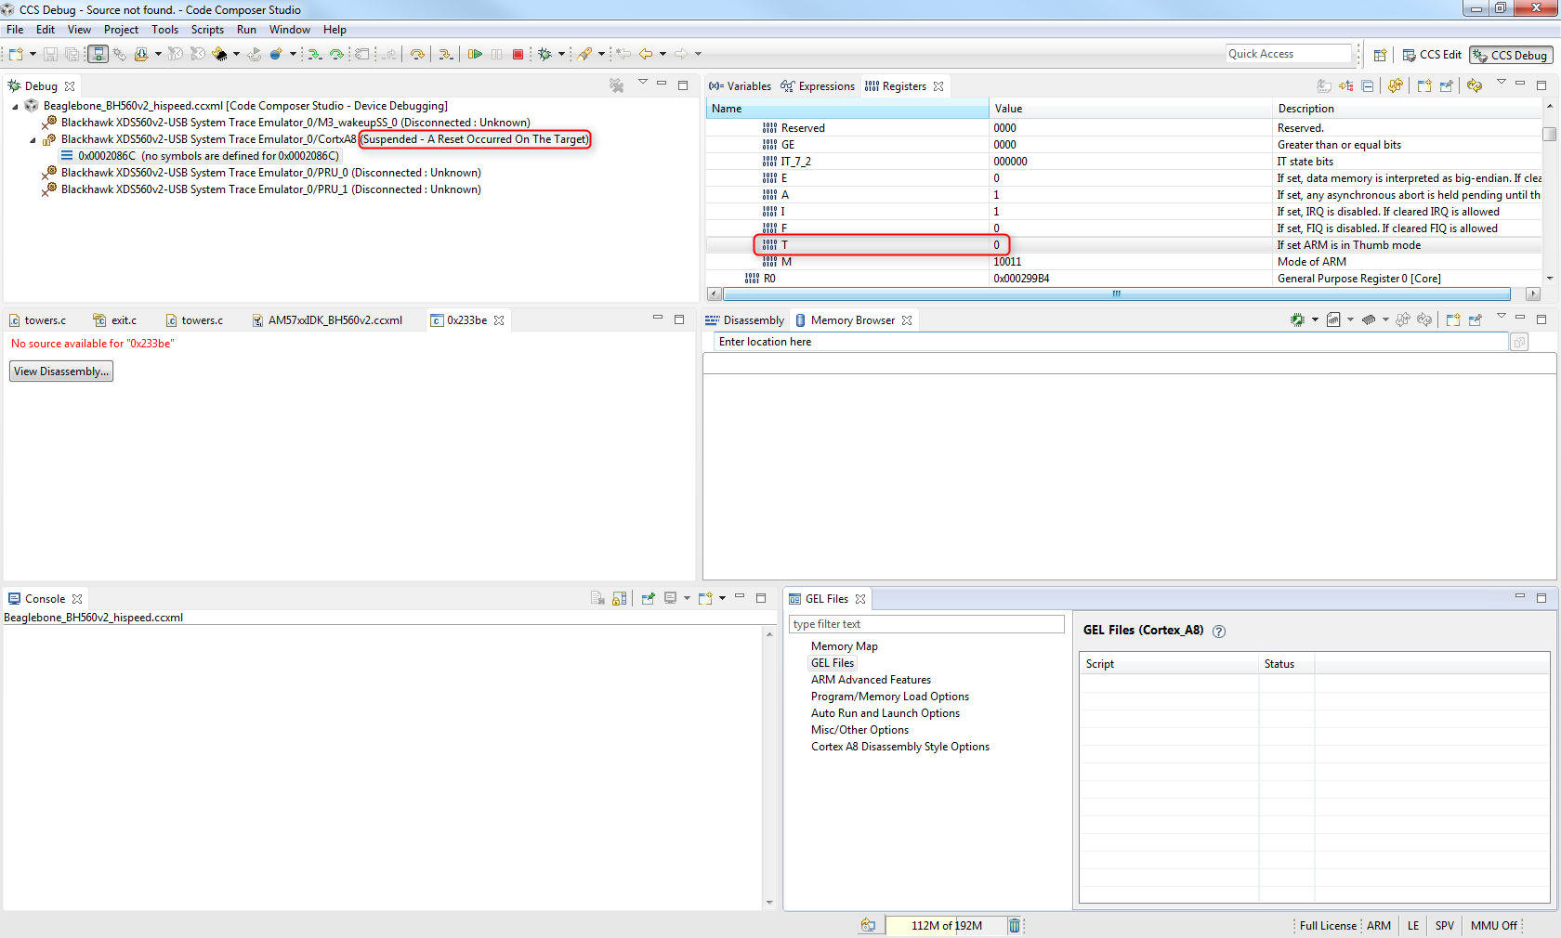Click the Collapse All icon in Registers view
This screenshot has height=938, width=1561.
(1368, 86)
